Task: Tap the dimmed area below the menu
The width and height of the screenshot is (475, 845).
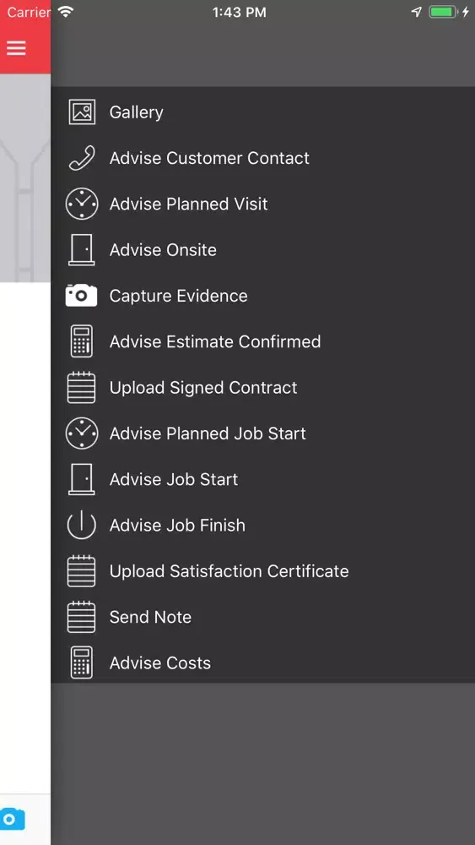Action: pyautogui.click(x=262, y=764)
